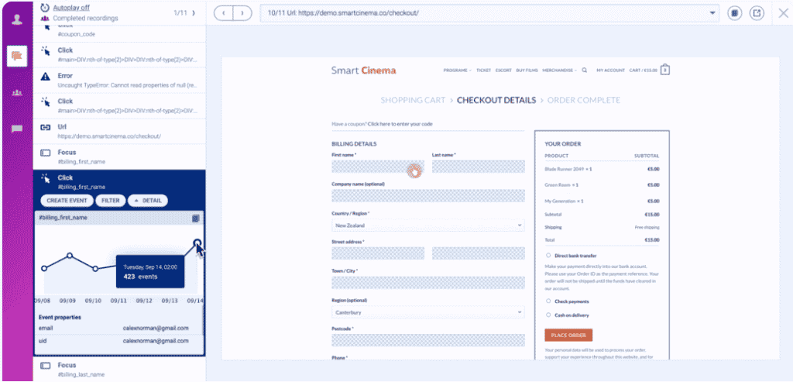Viewport: 793px width, 382px height.
Task: Click the email calexnorman@gmail.com property value
Action: 156,328
